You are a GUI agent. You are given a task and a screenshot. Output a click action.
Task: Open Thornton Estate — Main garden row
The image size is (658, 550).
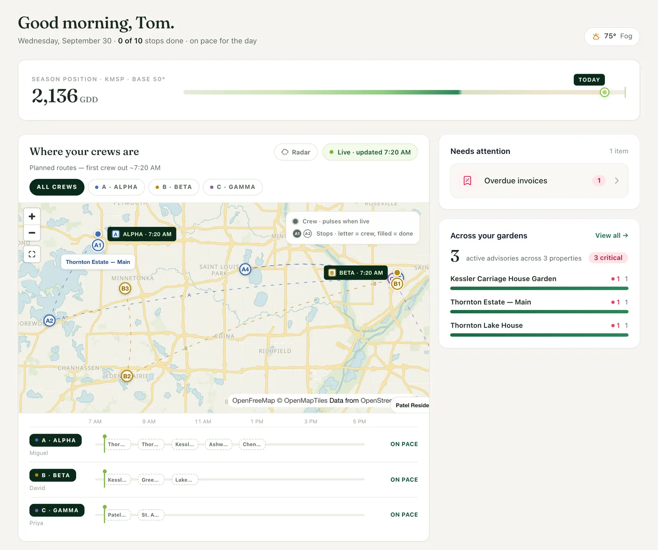pyautogui.click(x=539, y=305)
